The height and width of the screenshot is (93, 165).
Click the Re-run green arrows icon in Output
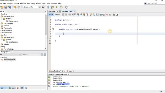(x=49, y=77)
